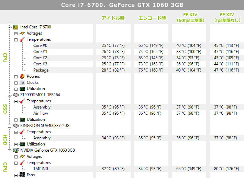
Task: Expand the KINGSTON Utilization node
Action: click(x=16, y=145)
